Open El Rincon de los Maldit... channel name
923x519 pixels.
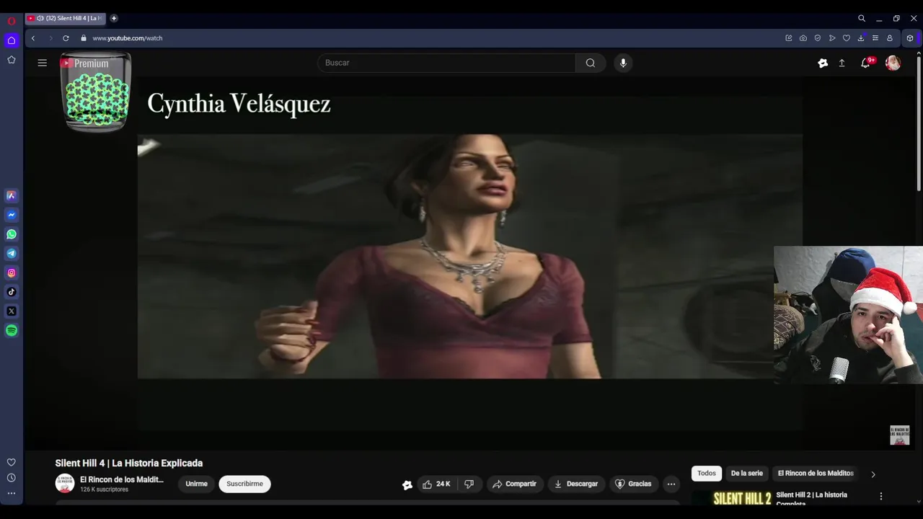click(x=122, y=479)
